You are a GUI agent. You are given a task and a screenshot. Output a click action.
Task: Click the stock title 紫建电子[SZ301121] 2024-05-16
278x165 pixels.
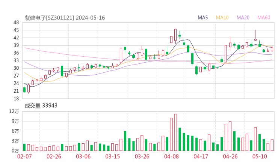[x=65, y=18]
